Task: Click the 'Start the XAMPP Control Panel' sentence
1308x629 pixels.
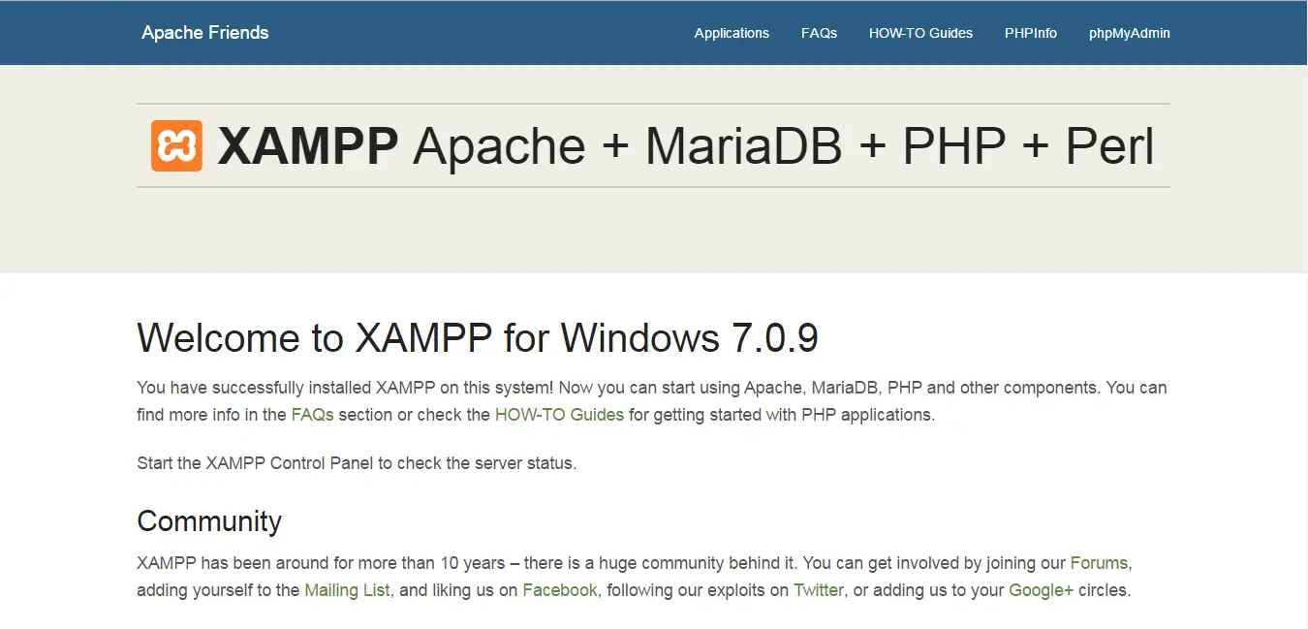Action: coord(357,463)
